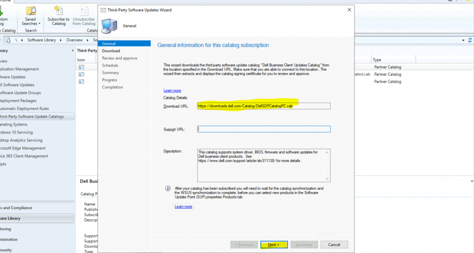Click the Next button
This screenshot has width=474, height=253.
[274, 245]
